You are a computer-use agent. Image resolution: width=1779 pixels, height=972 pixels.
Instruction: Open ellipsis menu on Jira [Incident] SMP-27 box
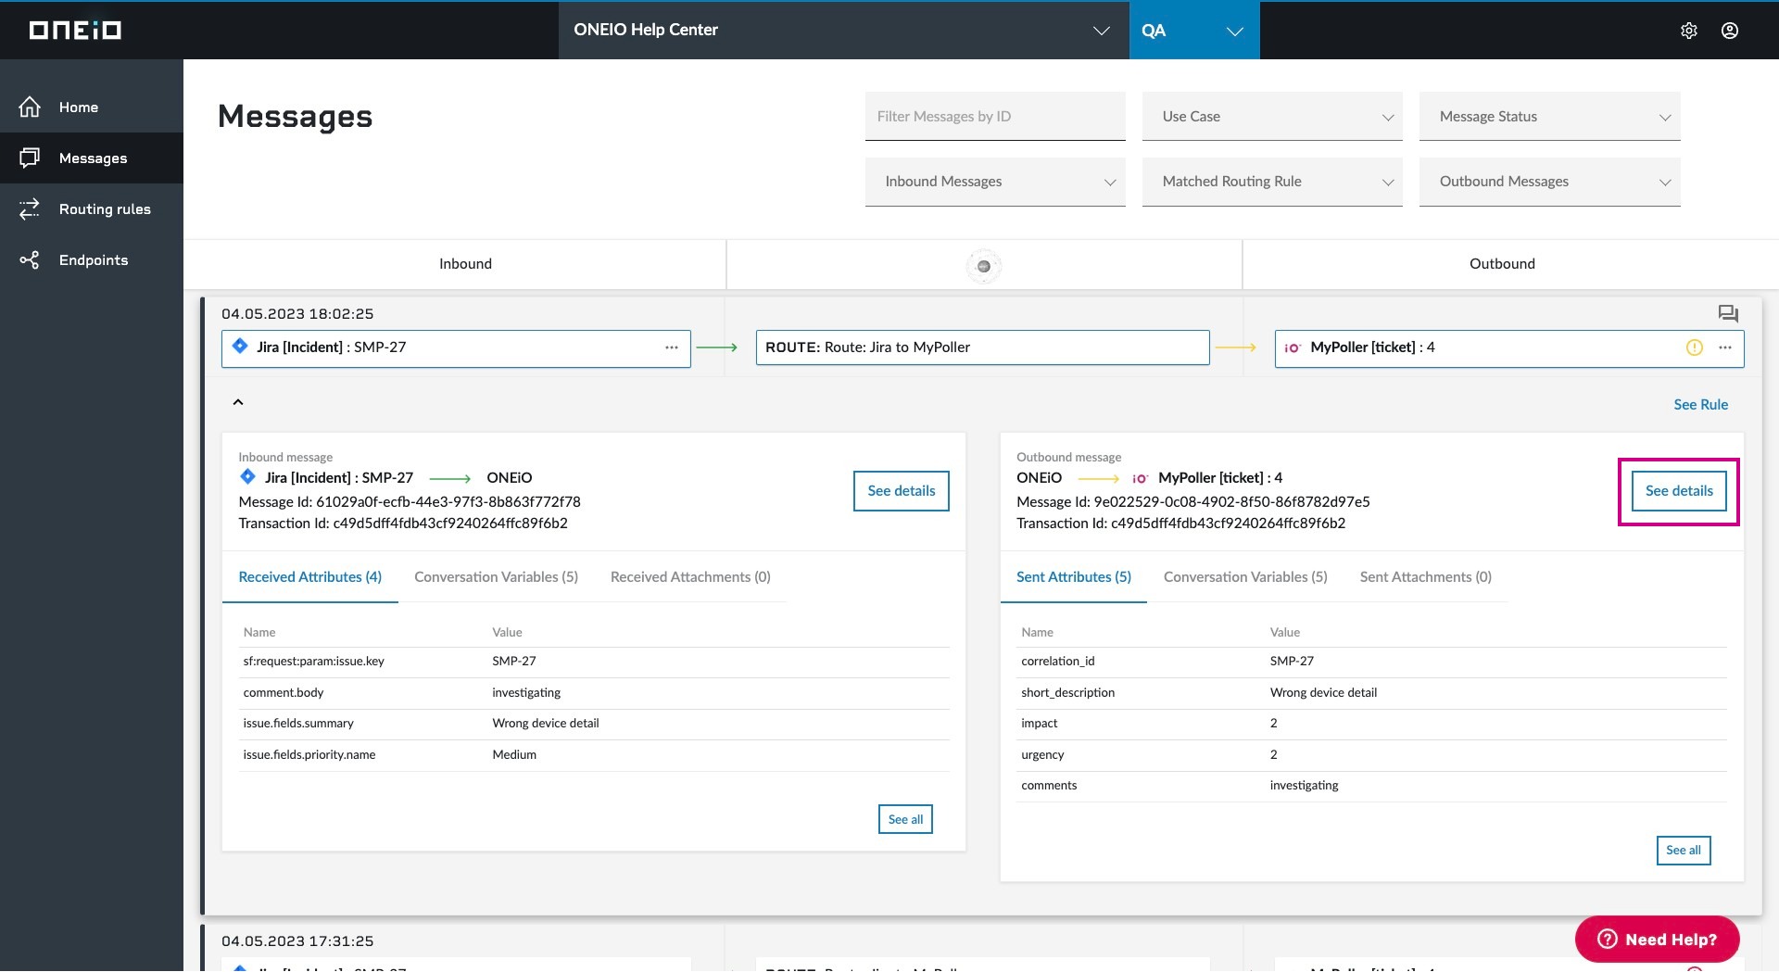tap(672, 347)
